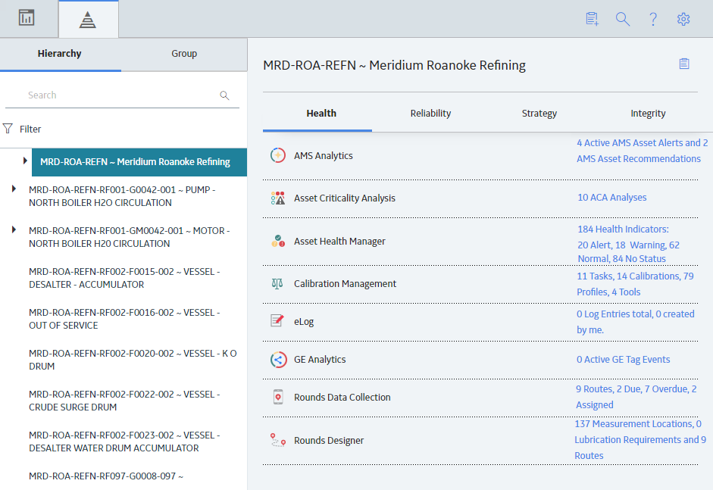Viewport: 713px width, 490px height.
Task: Switch to the Hierarchy tab
Action: click(60, 54)
